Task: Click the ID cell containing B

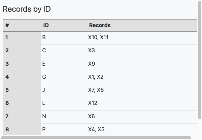Action: click(x=44, y=38)
